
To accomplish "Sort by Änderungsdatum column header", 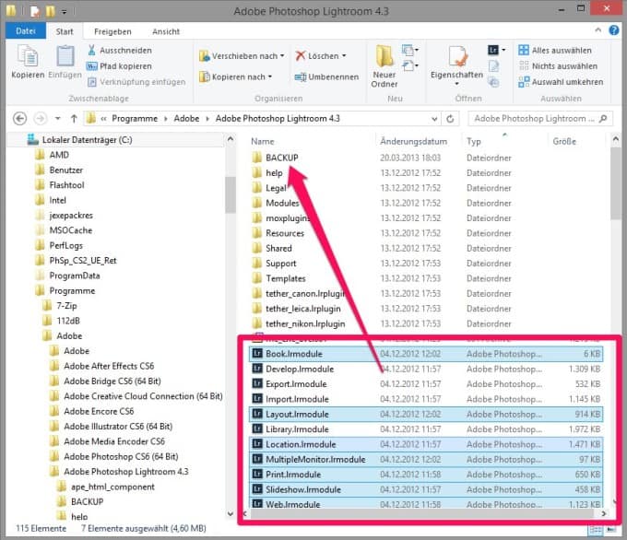I will pyautogui.click(x=413, y=142).
